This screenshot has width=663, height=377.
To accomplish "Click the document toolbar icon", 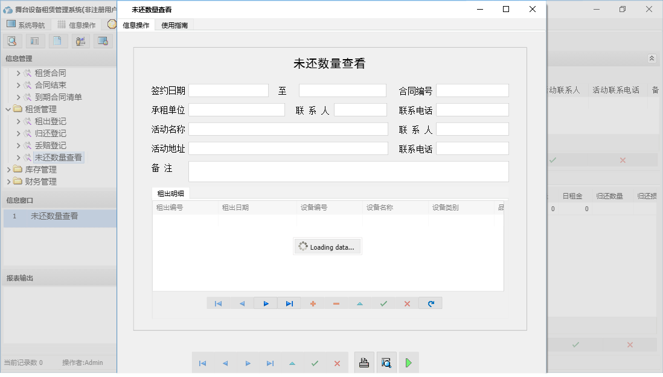I will [57, 40].
